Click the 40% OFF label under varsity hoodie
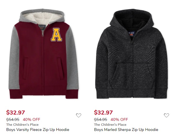The image size is (174, 135). pyautogui.click(x=32, y=119)
